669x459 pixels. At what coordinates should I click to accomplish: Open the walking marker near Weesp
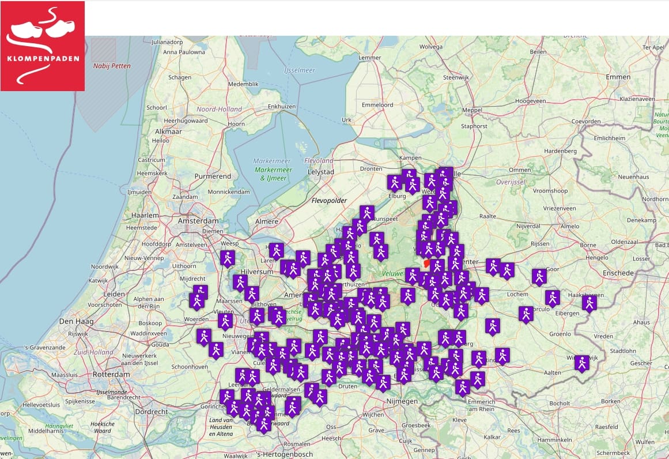228,258
